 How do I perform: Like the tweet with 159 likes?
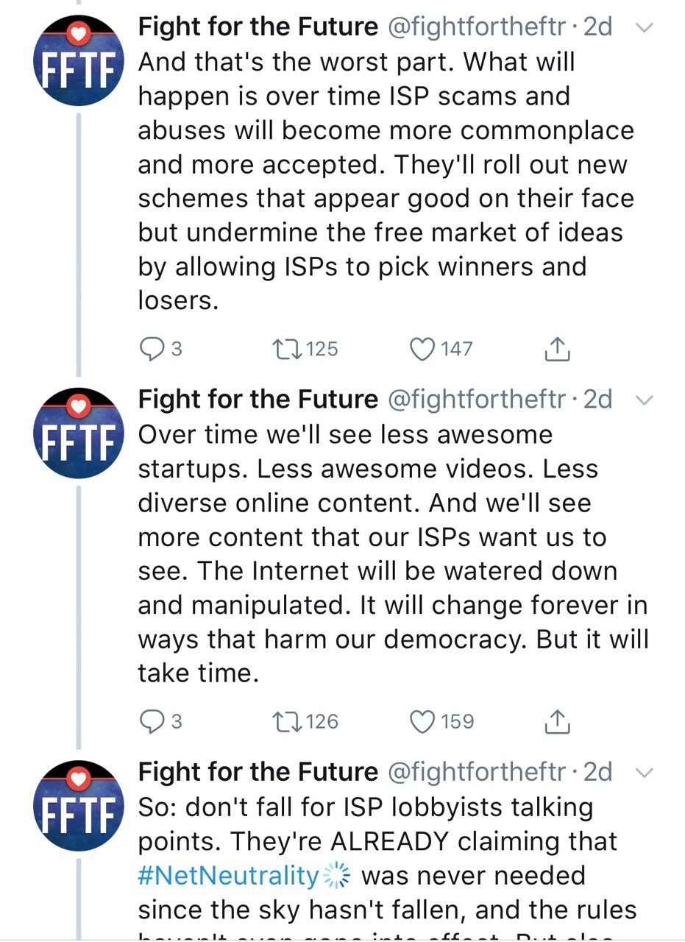(x=422, y=721)
